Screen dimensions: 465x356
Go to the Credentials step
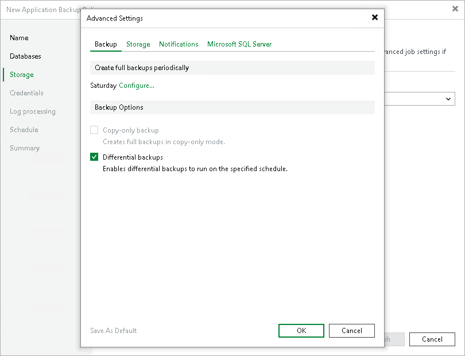pyautogui.click(x=27, y=93)
